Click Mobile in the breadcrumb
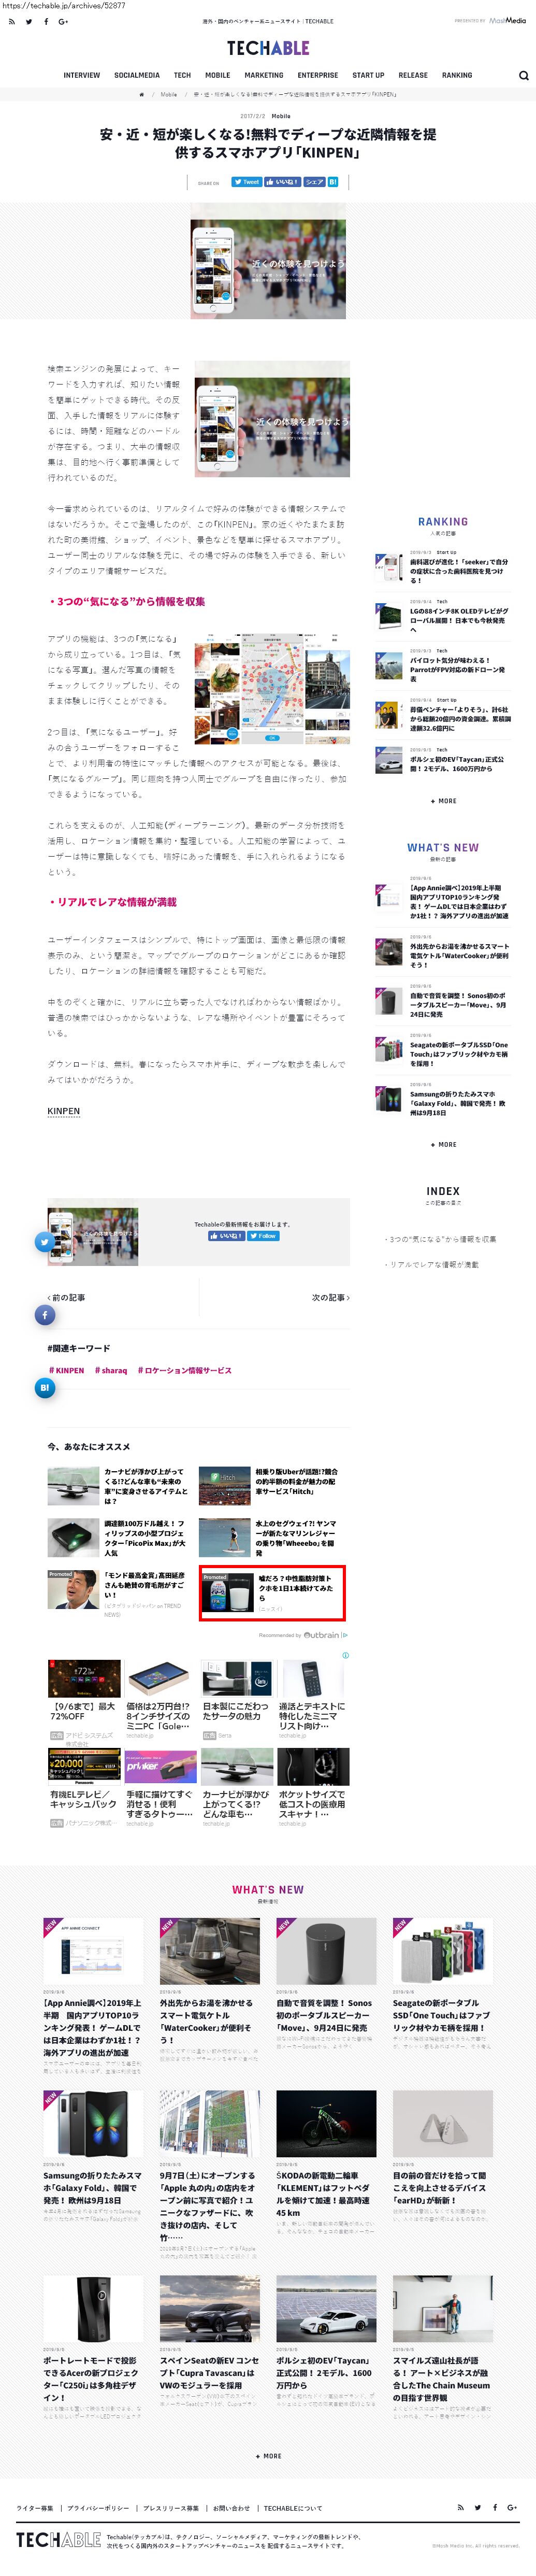Screen dimensions: 536x2576 (x=169, y=94)
